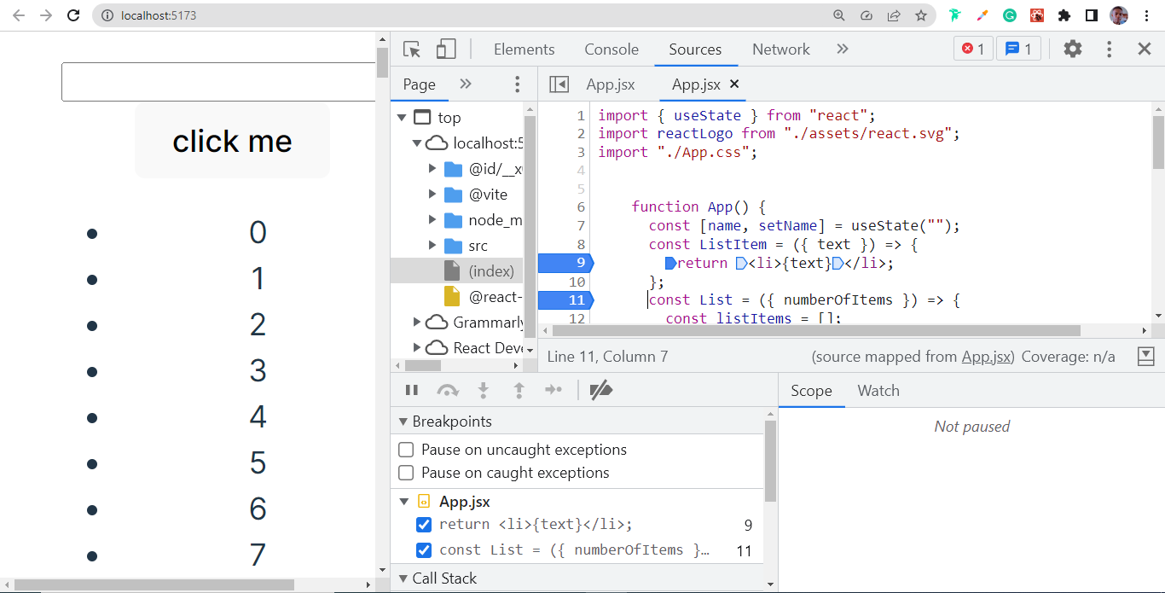Image resolution: width=1165 pixels, height=593 pixels.
Task: Click line number 7 in the gutter
Action: coord(580,225)
